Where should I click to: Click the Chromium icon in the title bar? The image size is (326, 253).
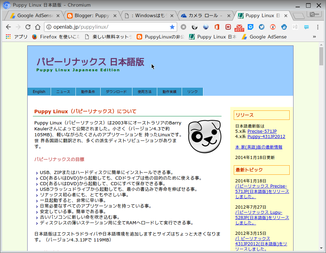click(x=7, y=5)
